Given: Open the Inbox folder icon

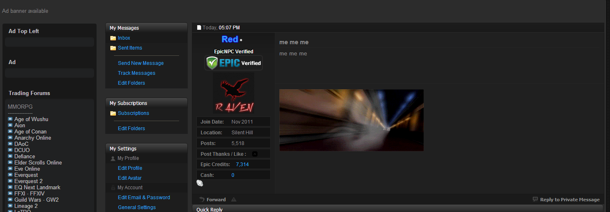Looking at the screenshot, I should point(113,38).
